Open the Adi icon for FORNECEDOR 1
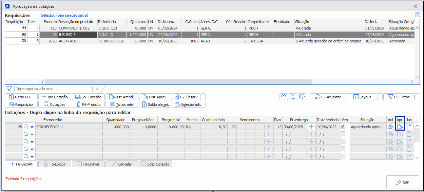The image size is (424, 192). point(391,127)
